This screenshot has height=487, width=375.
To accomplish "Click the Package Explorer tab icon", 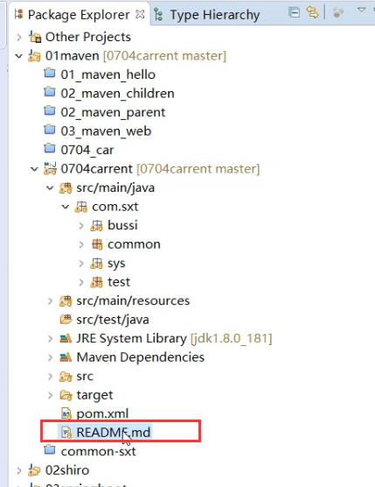I will pos(19,14).
